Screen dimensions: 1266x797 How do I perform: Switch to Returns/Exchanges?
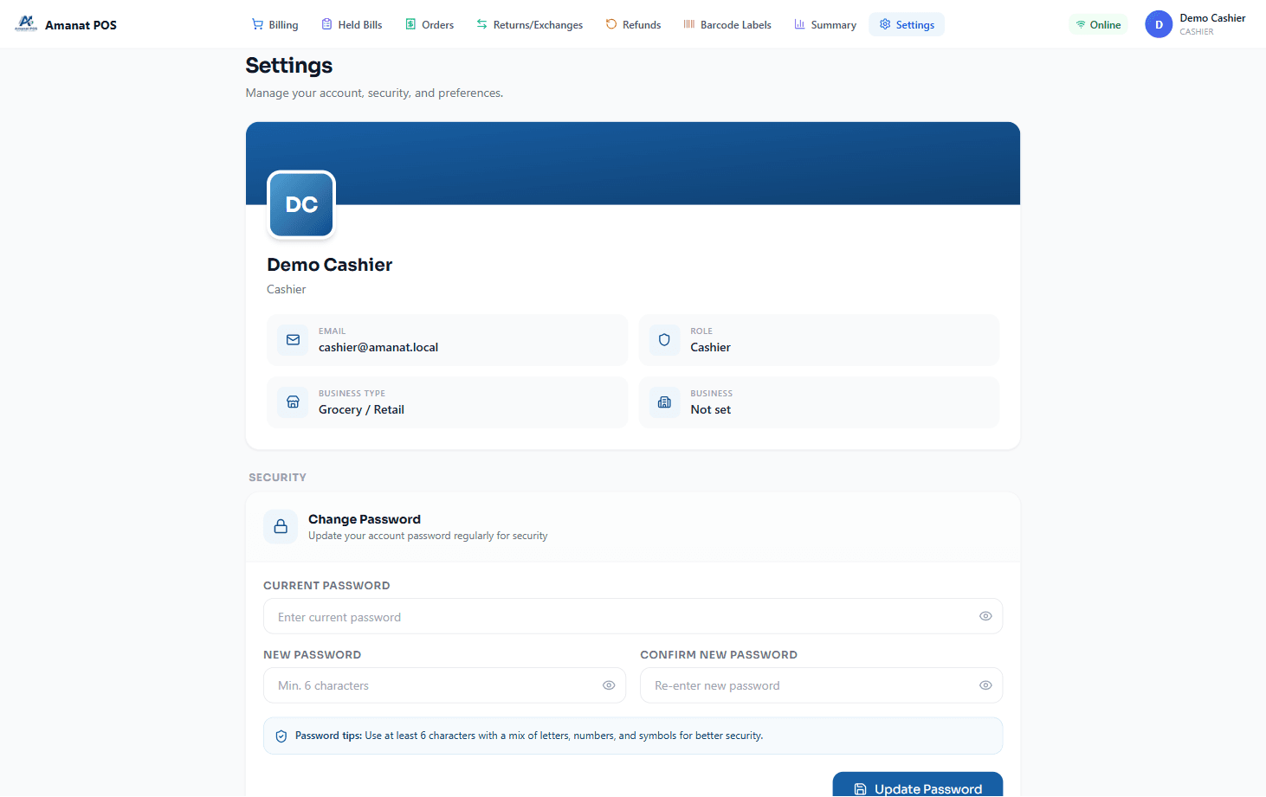529,24
